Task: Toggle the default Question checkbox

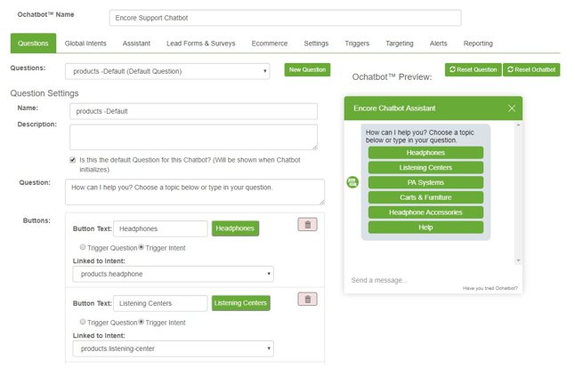Action: click(x=73, y=160)
